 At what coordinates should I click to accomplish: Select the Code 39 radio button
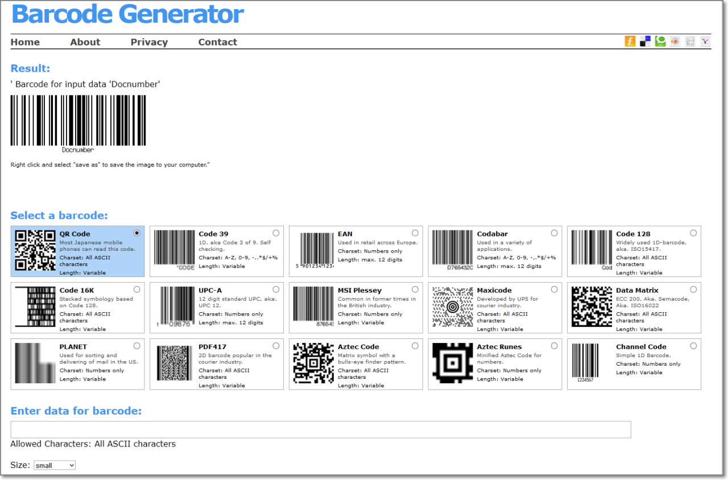[x=276, y=233]
